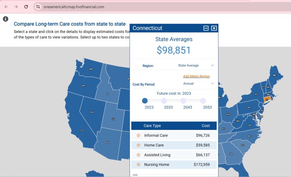Click the browser back arrow
Viewport: 291px width, 177px height.
pos(6,7)
